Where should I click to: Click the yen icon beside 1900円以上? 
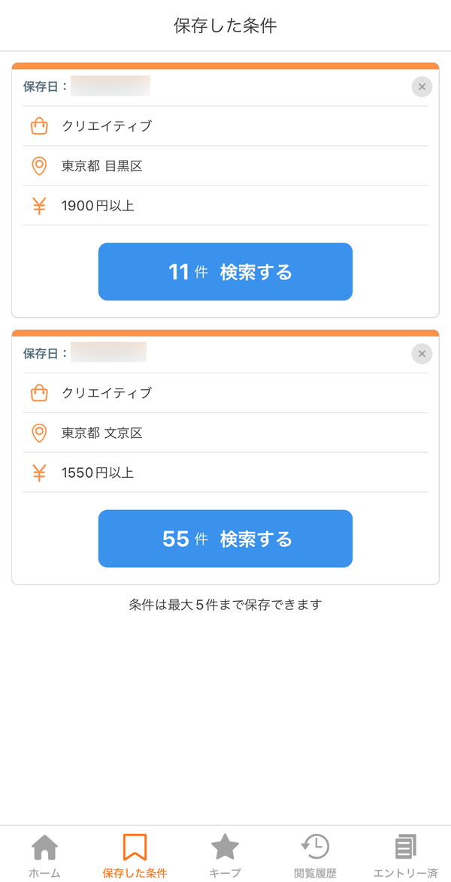coord(39,206)
